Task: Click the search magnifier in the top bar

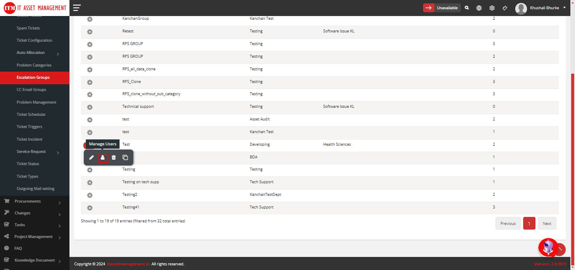Action: pyautogui.click(x=467, y=8)
